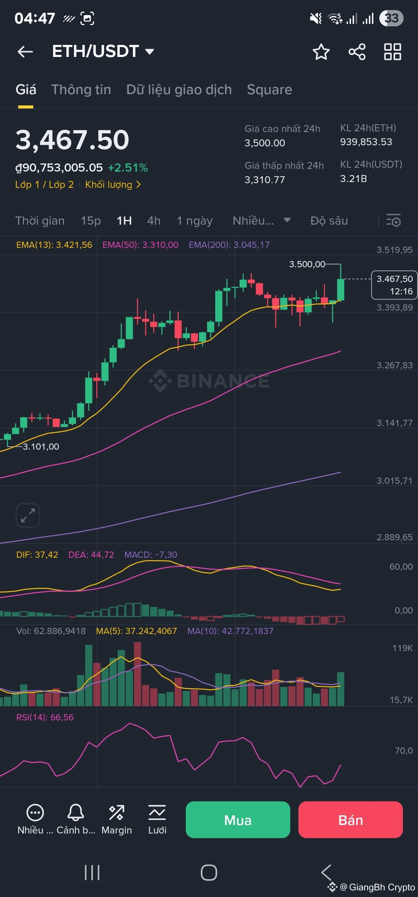The height and width of the screenshot is (897, 418).
Task: Open the chart indicator settings icon
Action: click(393, 220)
